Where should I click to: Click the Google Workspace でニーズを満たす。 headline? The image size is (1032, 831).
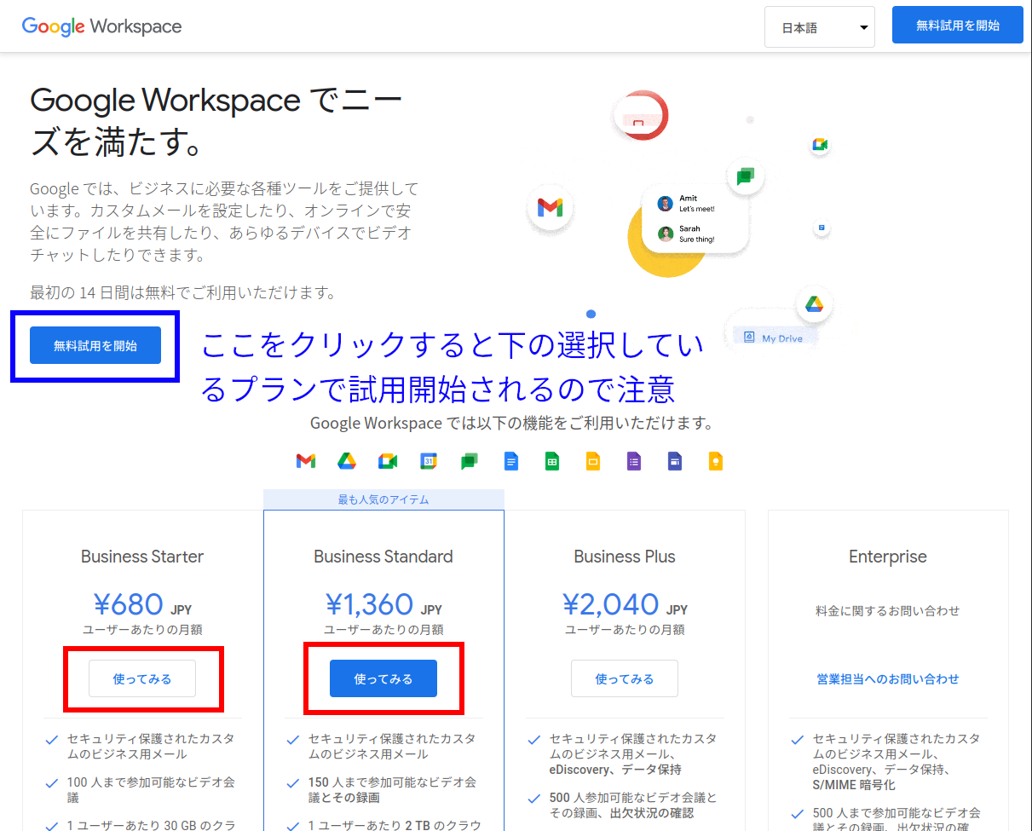click(x=216, y=122)
